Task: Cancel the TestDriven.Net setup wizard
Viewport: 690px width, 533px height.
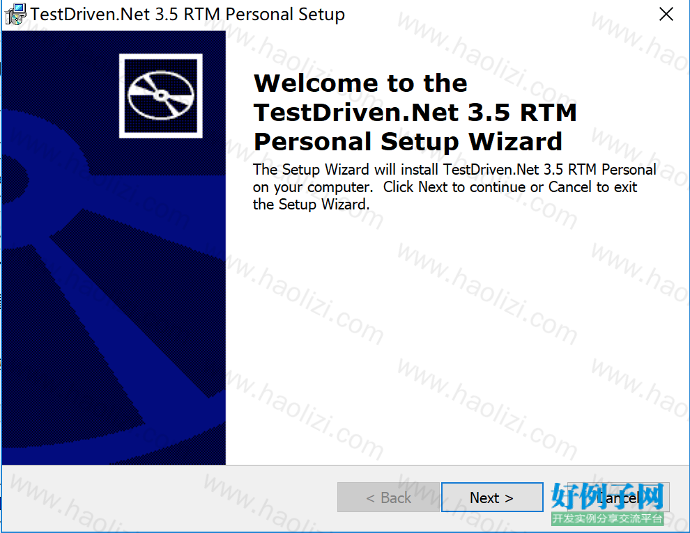Action: click(618, 498)
